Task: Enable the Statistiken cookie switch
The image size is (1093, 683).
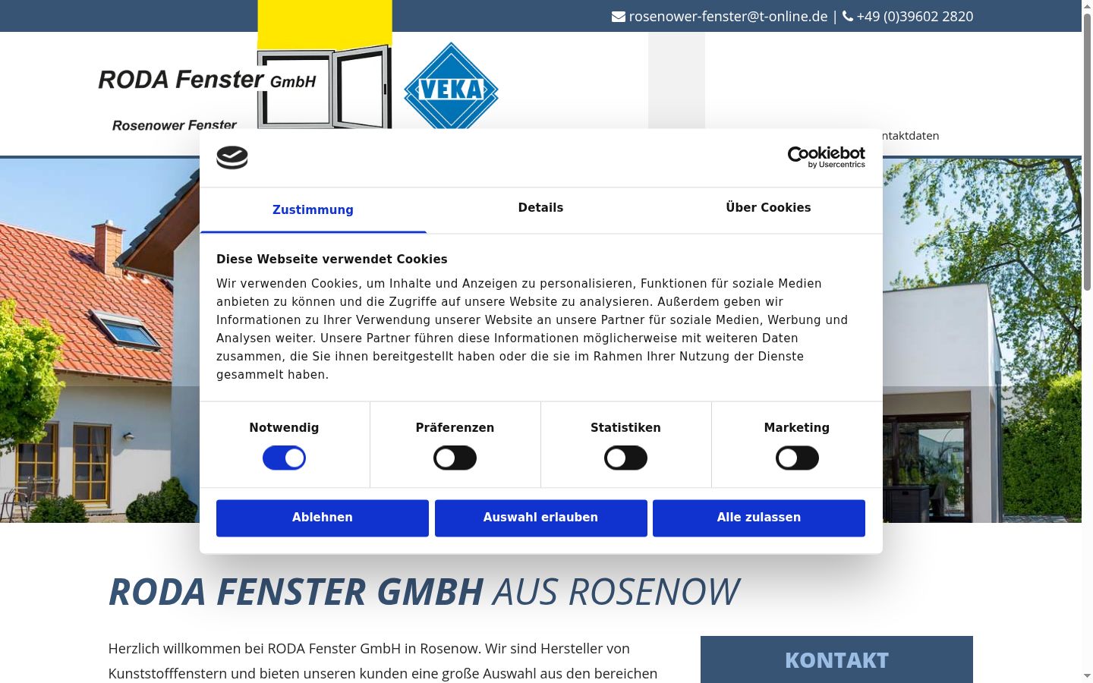Action: 625,458
